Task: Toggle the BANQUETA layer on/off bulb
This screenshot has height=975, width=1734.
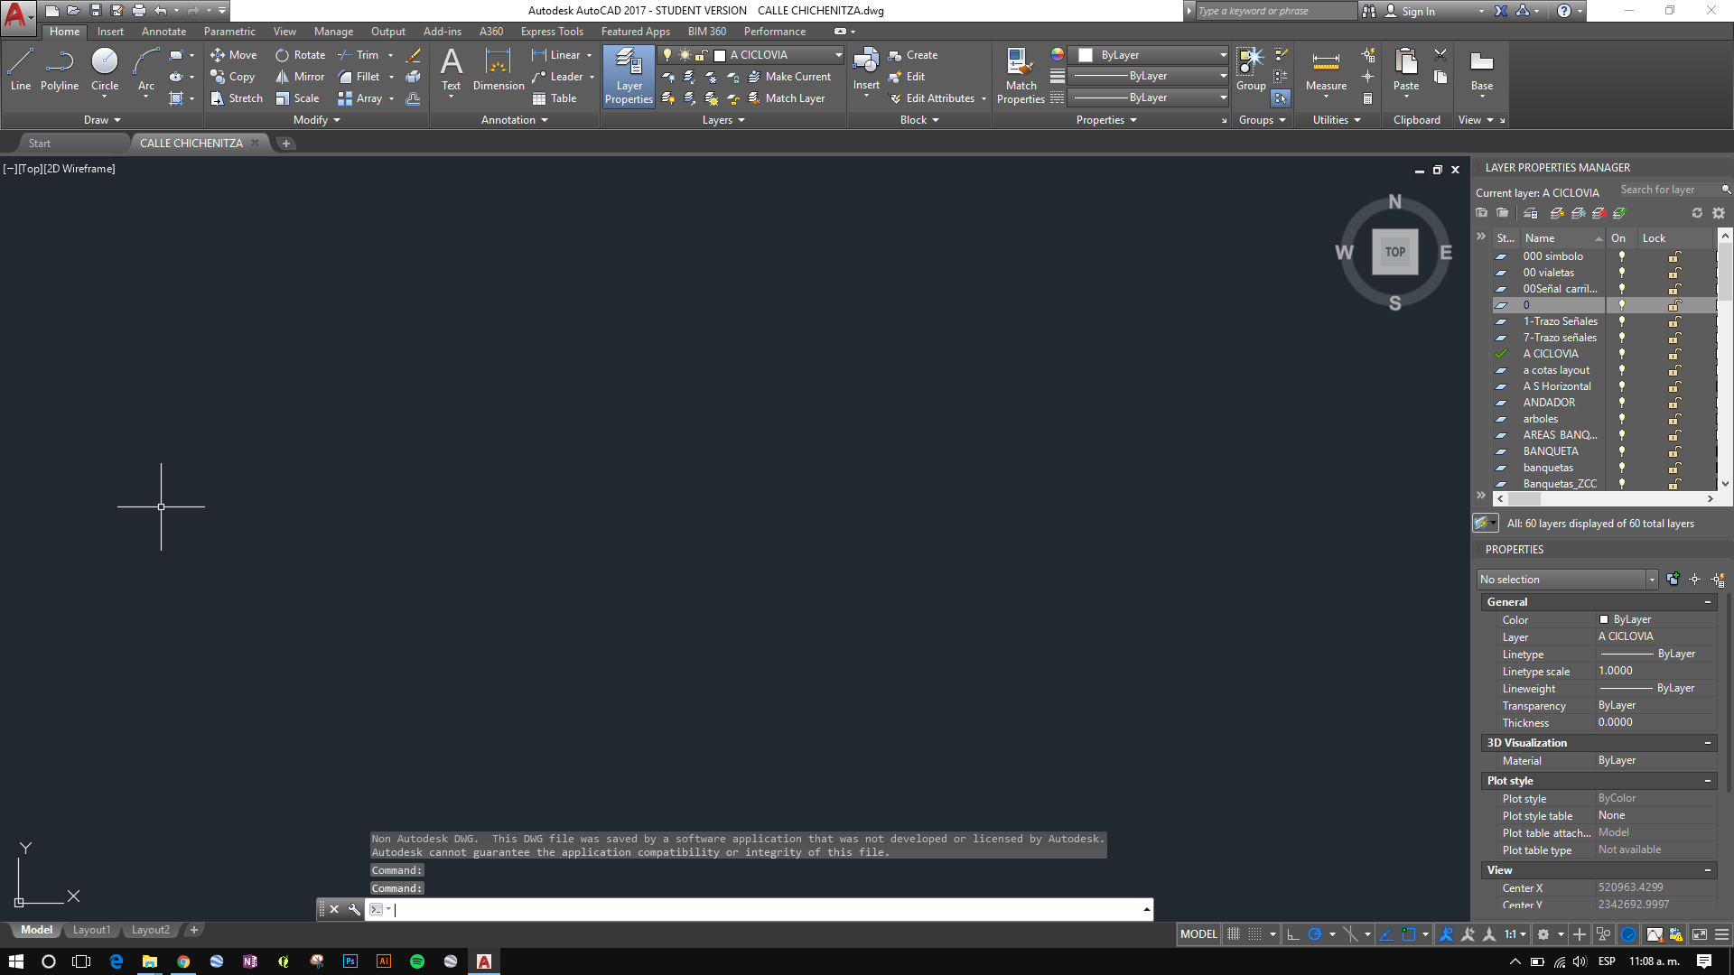Action: pyautogui.click(x=1621, y=451)
